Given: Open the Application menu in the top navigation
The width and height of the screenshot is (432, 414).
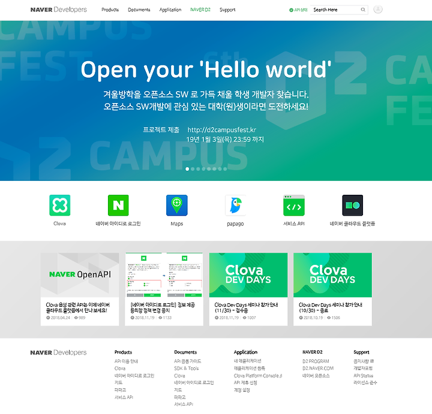Looking at the screenshot, I should [x=170, y=10].
